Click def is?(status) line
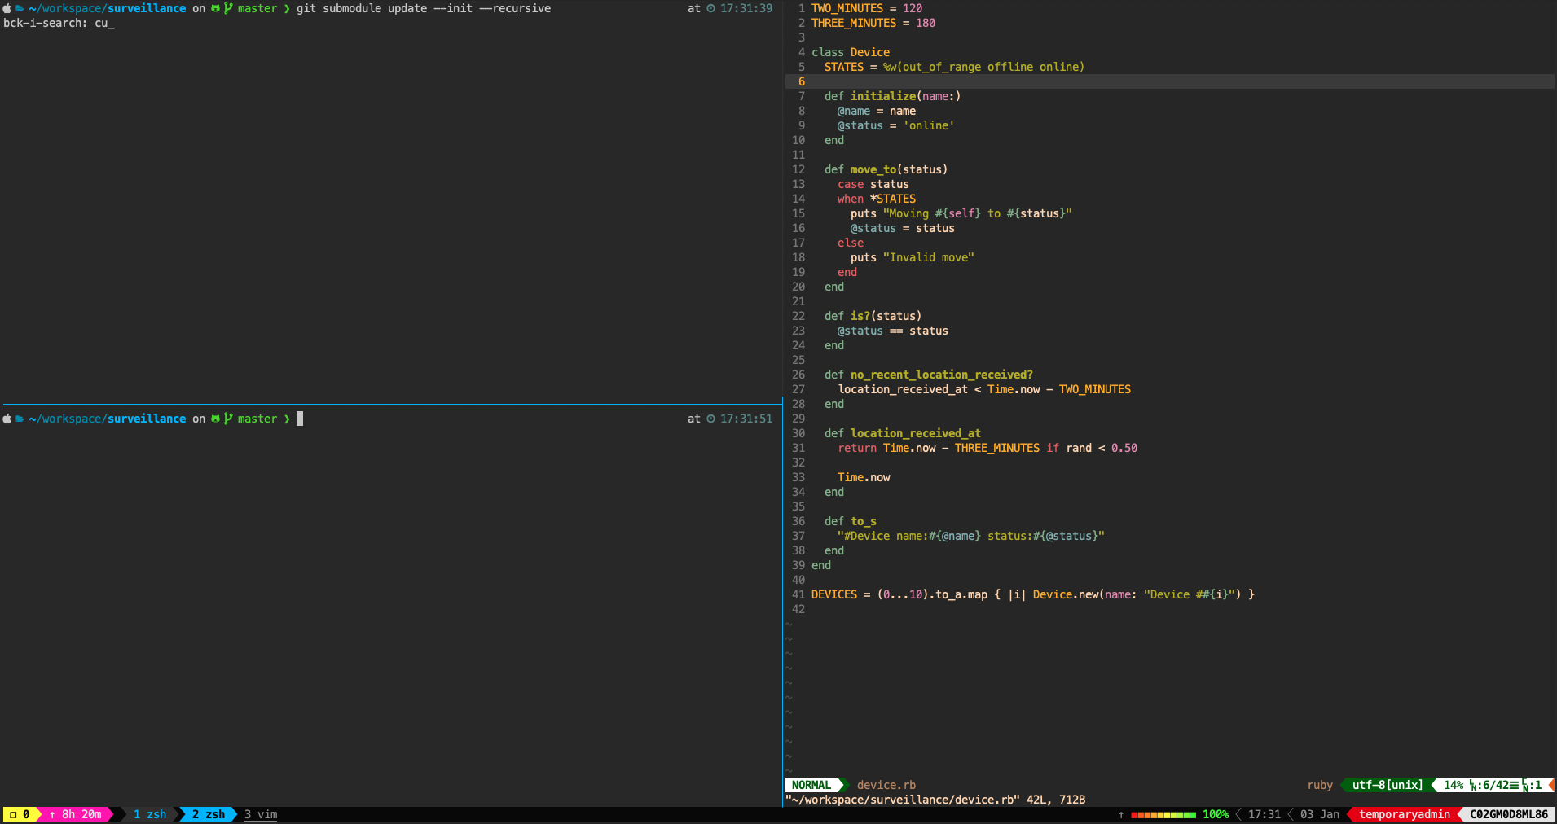The height and width of the screenshot is (824, 1557). [873, 316]
